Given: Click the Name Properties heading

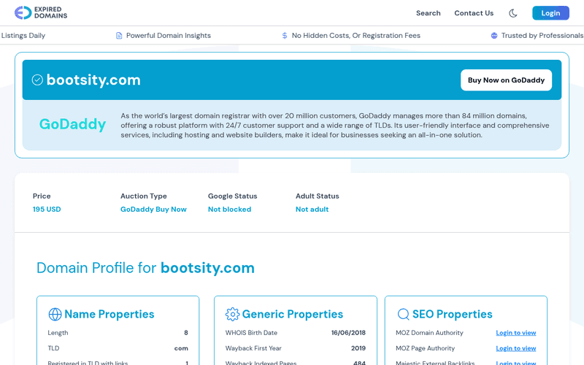Looking at the screenshot, I should (x=109, y=315).
